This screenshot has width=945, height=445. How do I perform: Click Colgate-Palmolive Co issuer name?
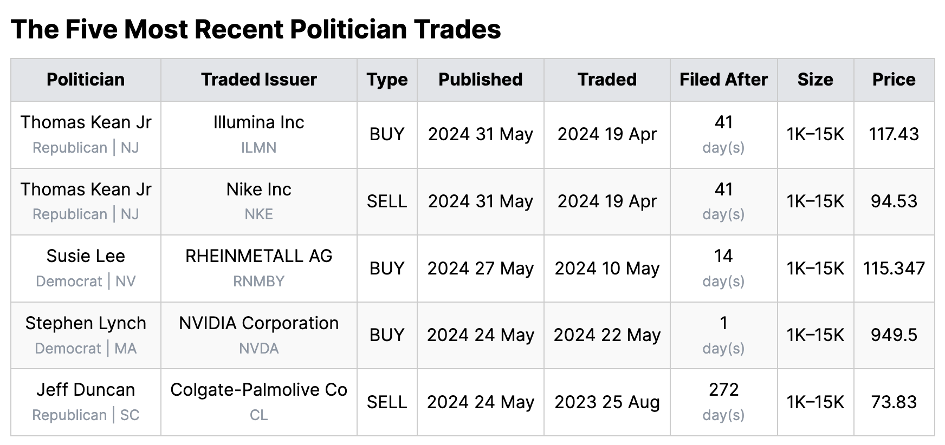tap(259, 390)
